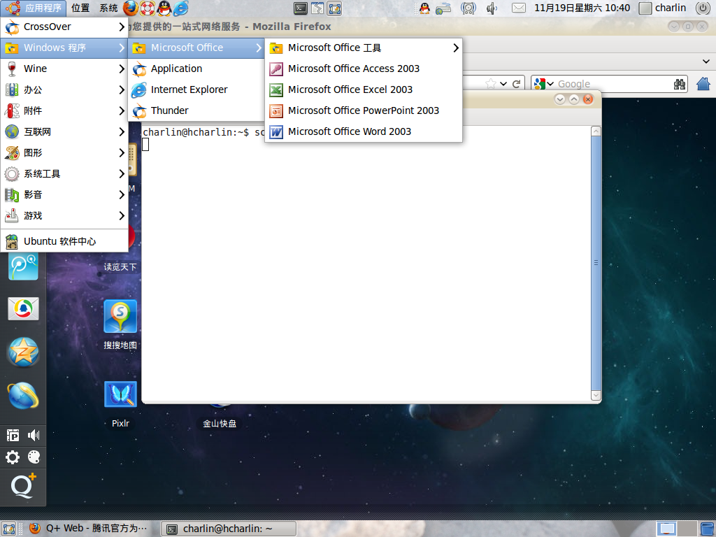Screen dimensions: 716x537
Task: Switch to charlin@hcharlin terminal taskbar button
Action: coord(229,529)
